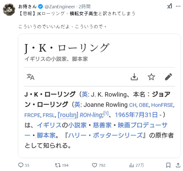Click the お侍さん display name
Image resolution: width=183 pixels, height=171 pixels.
click(x=27, y=7)
